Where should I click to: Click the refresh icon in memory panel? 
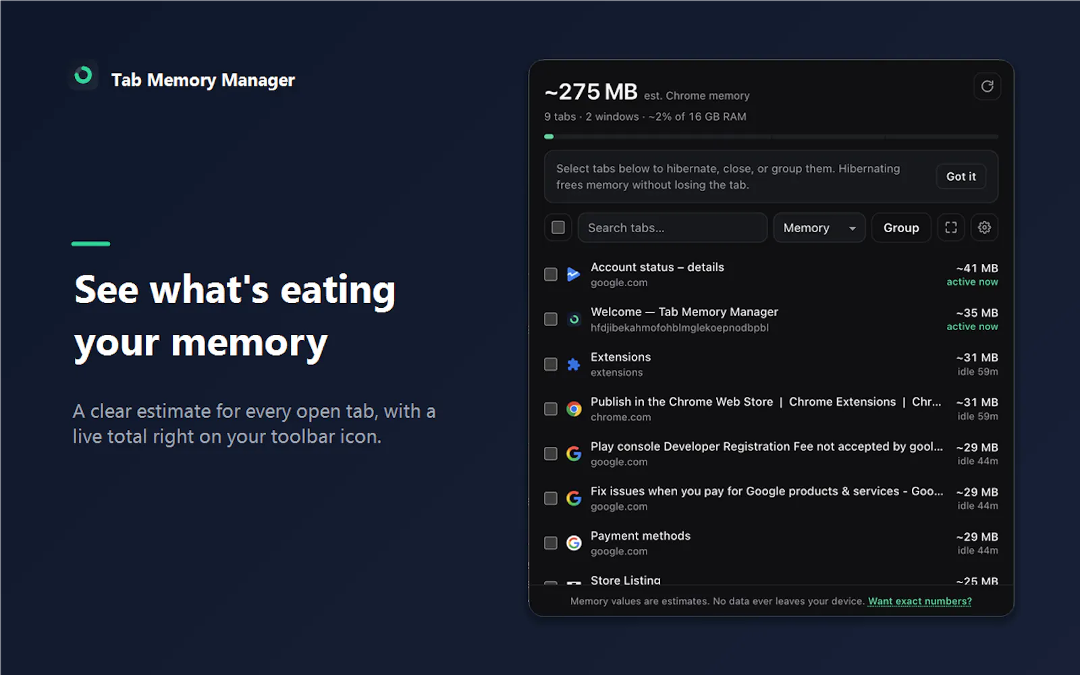(x=987, y=86)
